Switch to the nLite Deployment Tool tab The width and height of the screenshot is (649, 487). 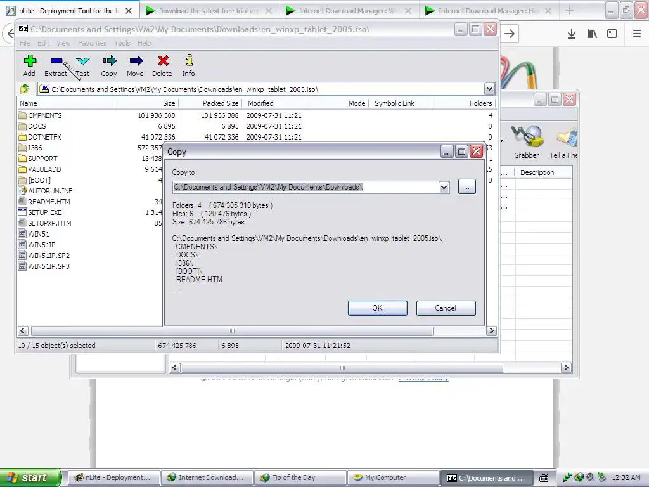[70, 11]
